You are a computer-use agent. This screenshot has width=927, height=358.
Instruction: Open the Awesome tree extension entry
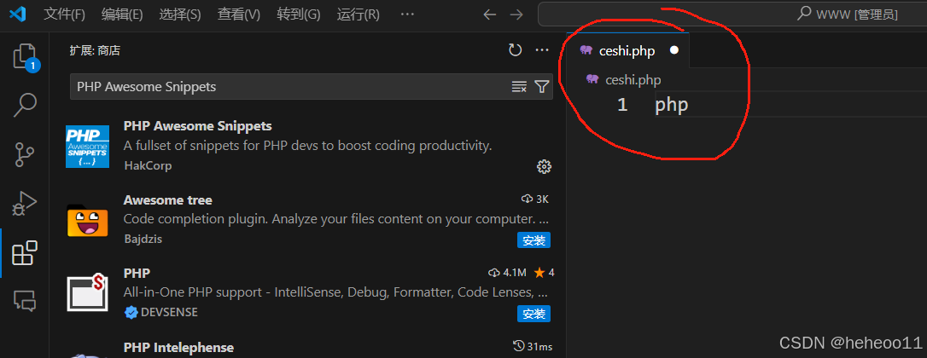(x=307, y=218)
